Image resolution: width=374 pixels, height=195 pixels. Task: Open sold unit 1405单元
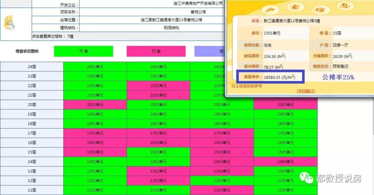pos(285,162)
